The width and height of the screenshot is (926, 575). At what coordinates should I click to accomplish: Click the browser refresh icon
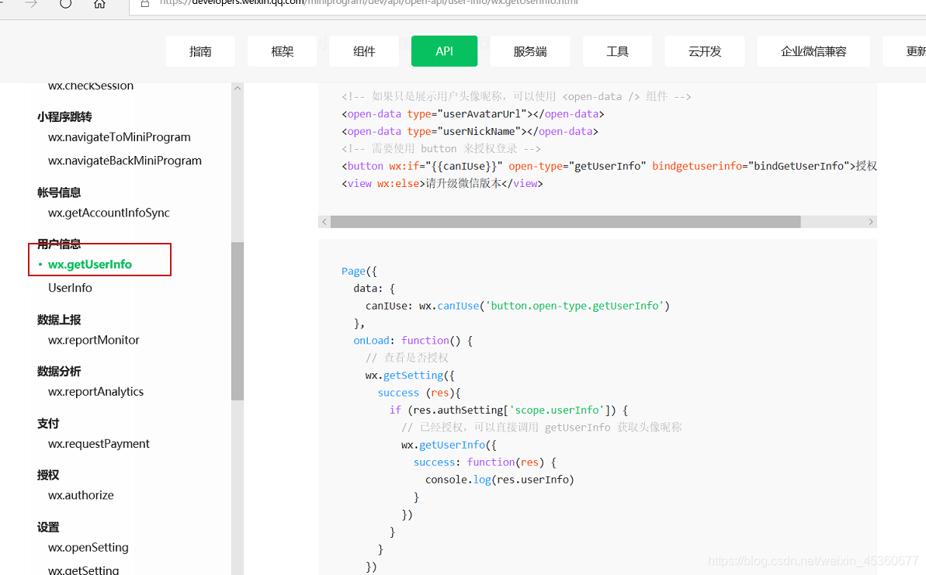(65, 4)
